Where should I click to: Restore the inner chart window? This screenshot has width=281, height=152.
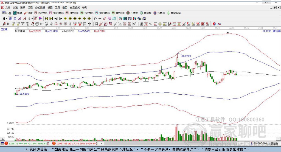[275, 7]
